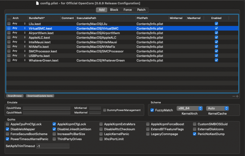
Task: Switch to the Block tab
Action: [x=114, y=10]
